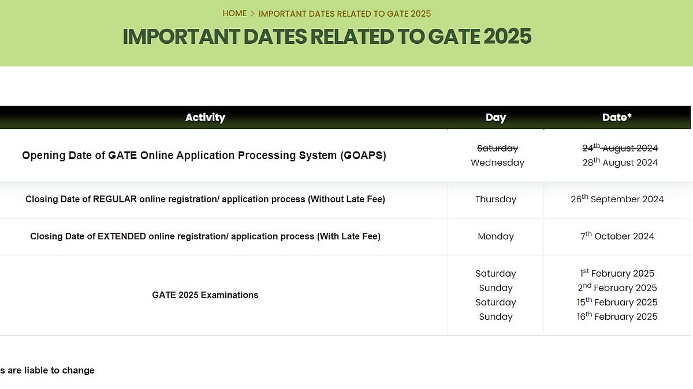The width and height of the screenshot is (693, 389).
Task: Click the liable to change footnote text
Action: (x=47, y=371)
